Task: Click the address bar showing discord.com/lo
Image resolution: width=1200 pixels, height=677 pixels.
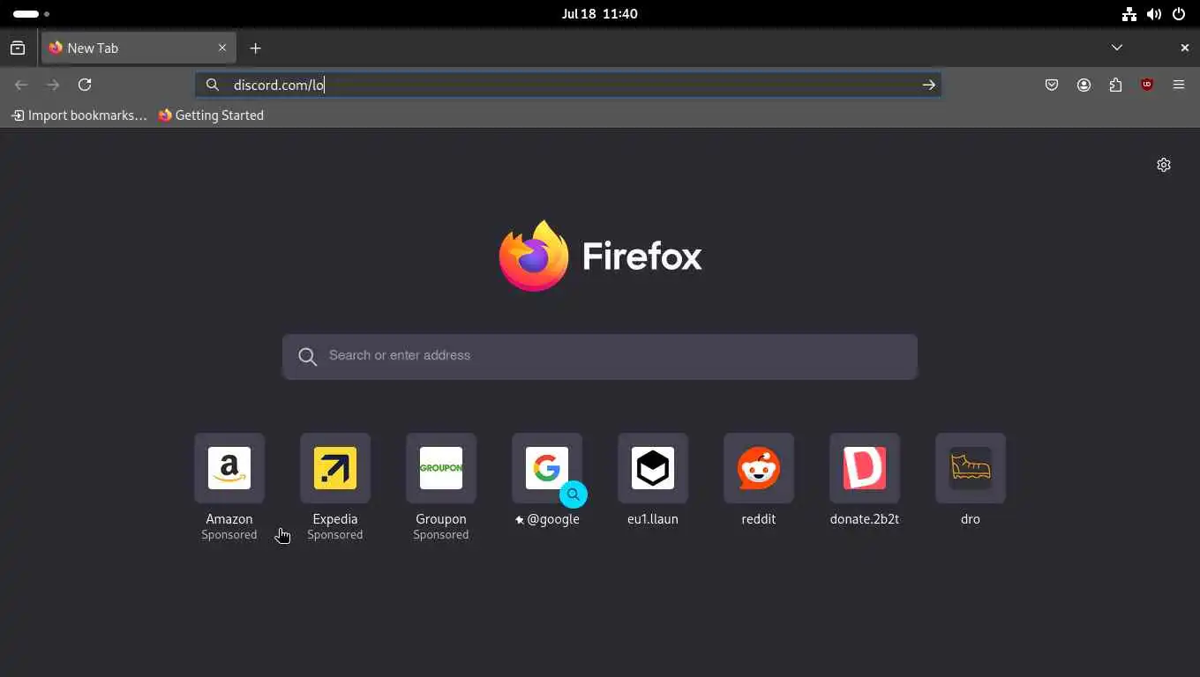Action: (567, 85)
